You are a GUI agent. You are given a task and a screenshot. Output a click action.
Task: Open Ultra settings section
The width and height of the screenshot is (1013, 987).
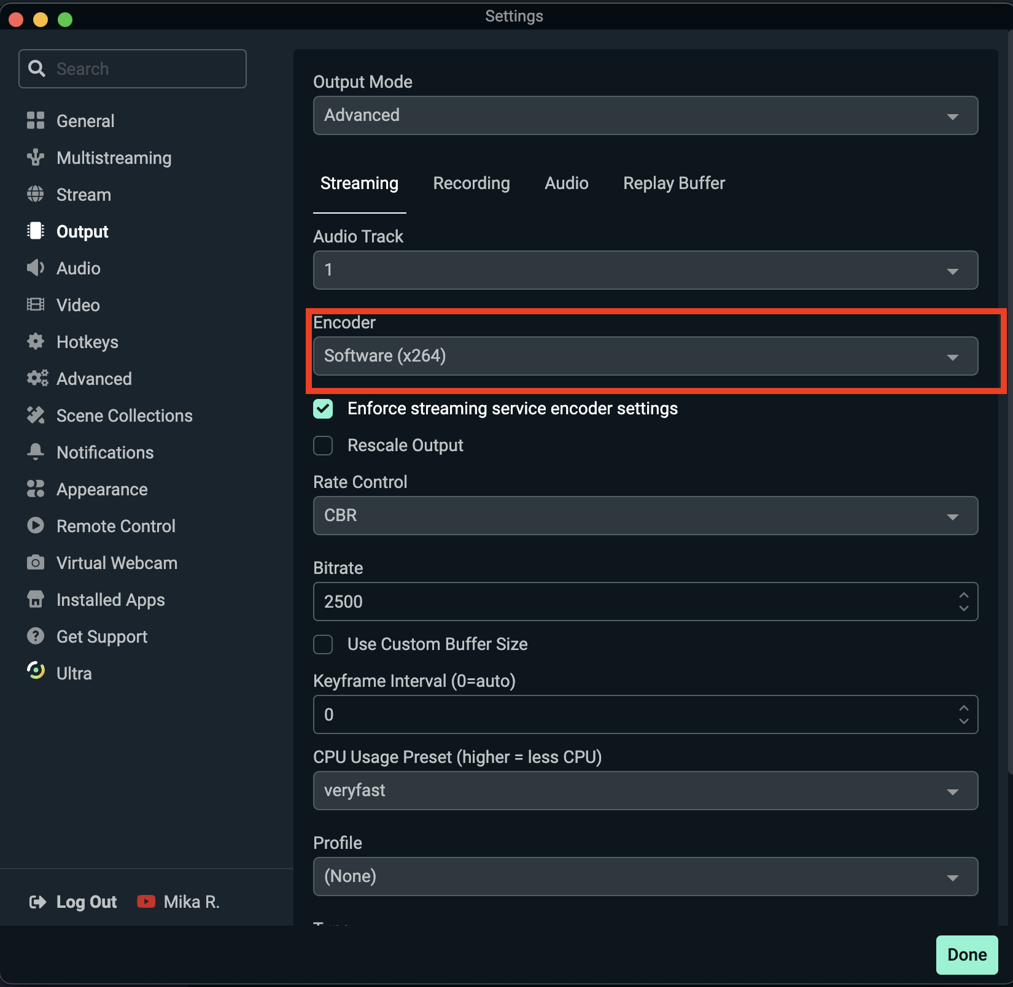coord(74,673)
